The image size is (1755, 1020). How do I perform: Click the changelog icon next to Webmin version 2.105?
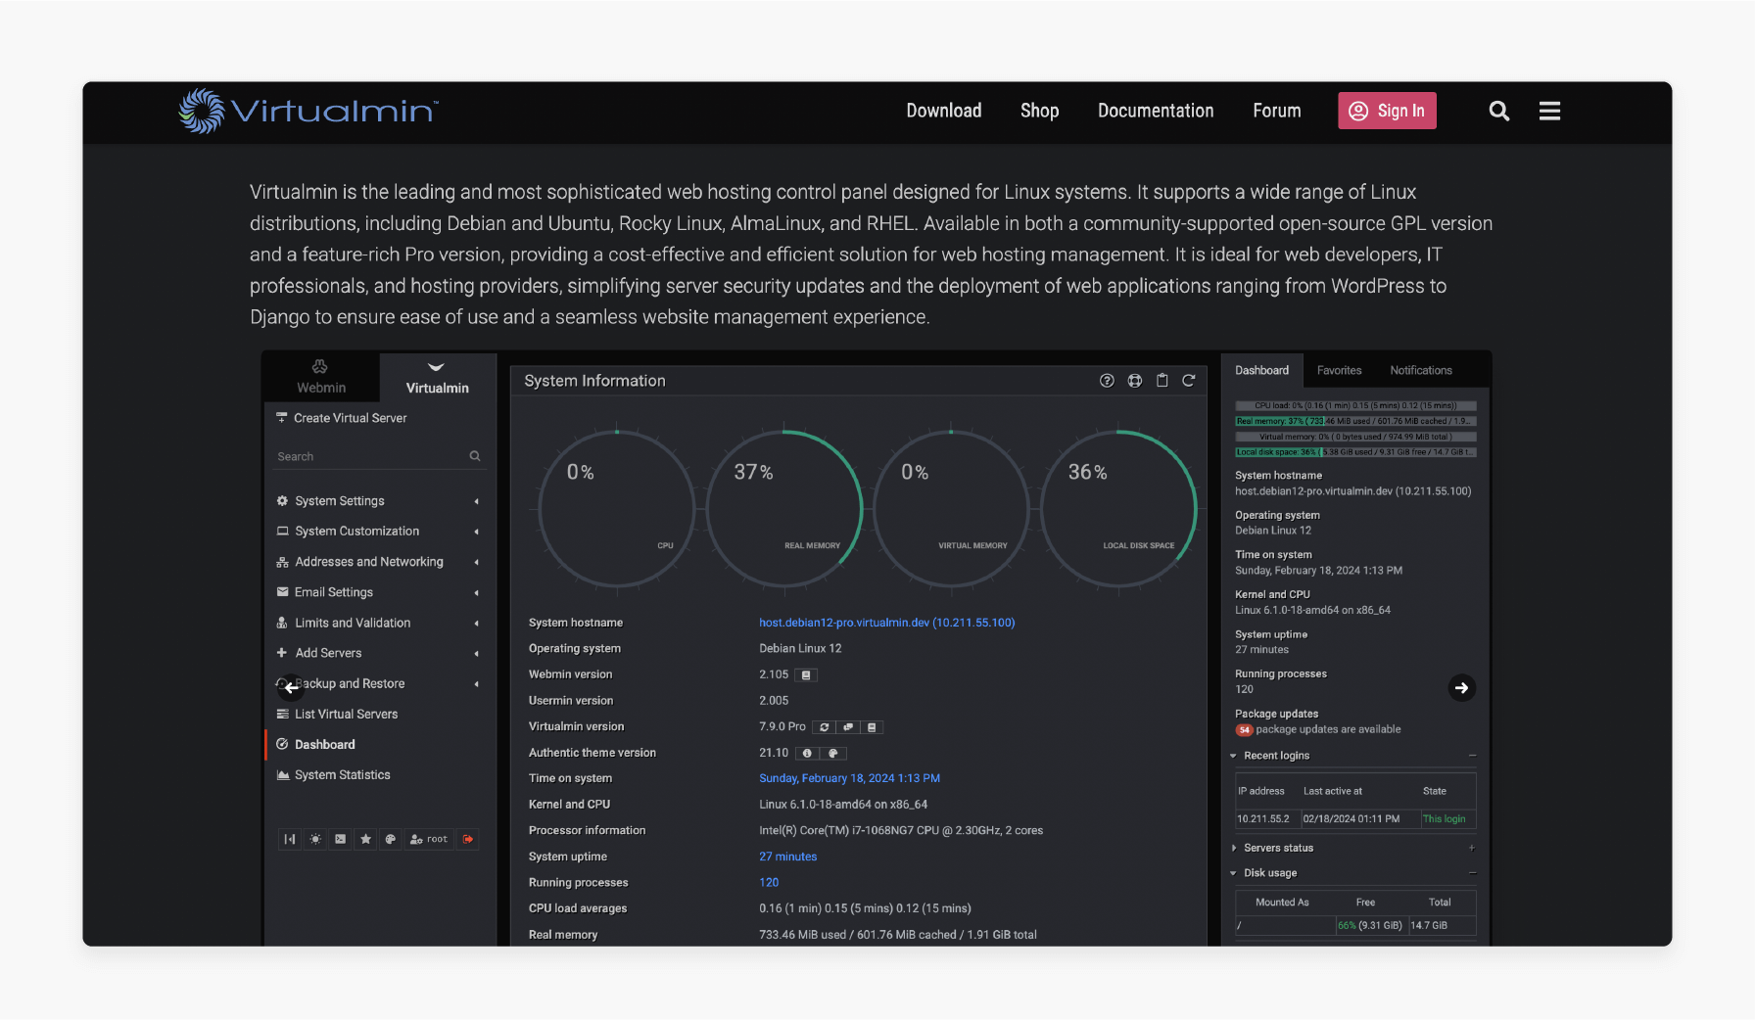point(806,674)
